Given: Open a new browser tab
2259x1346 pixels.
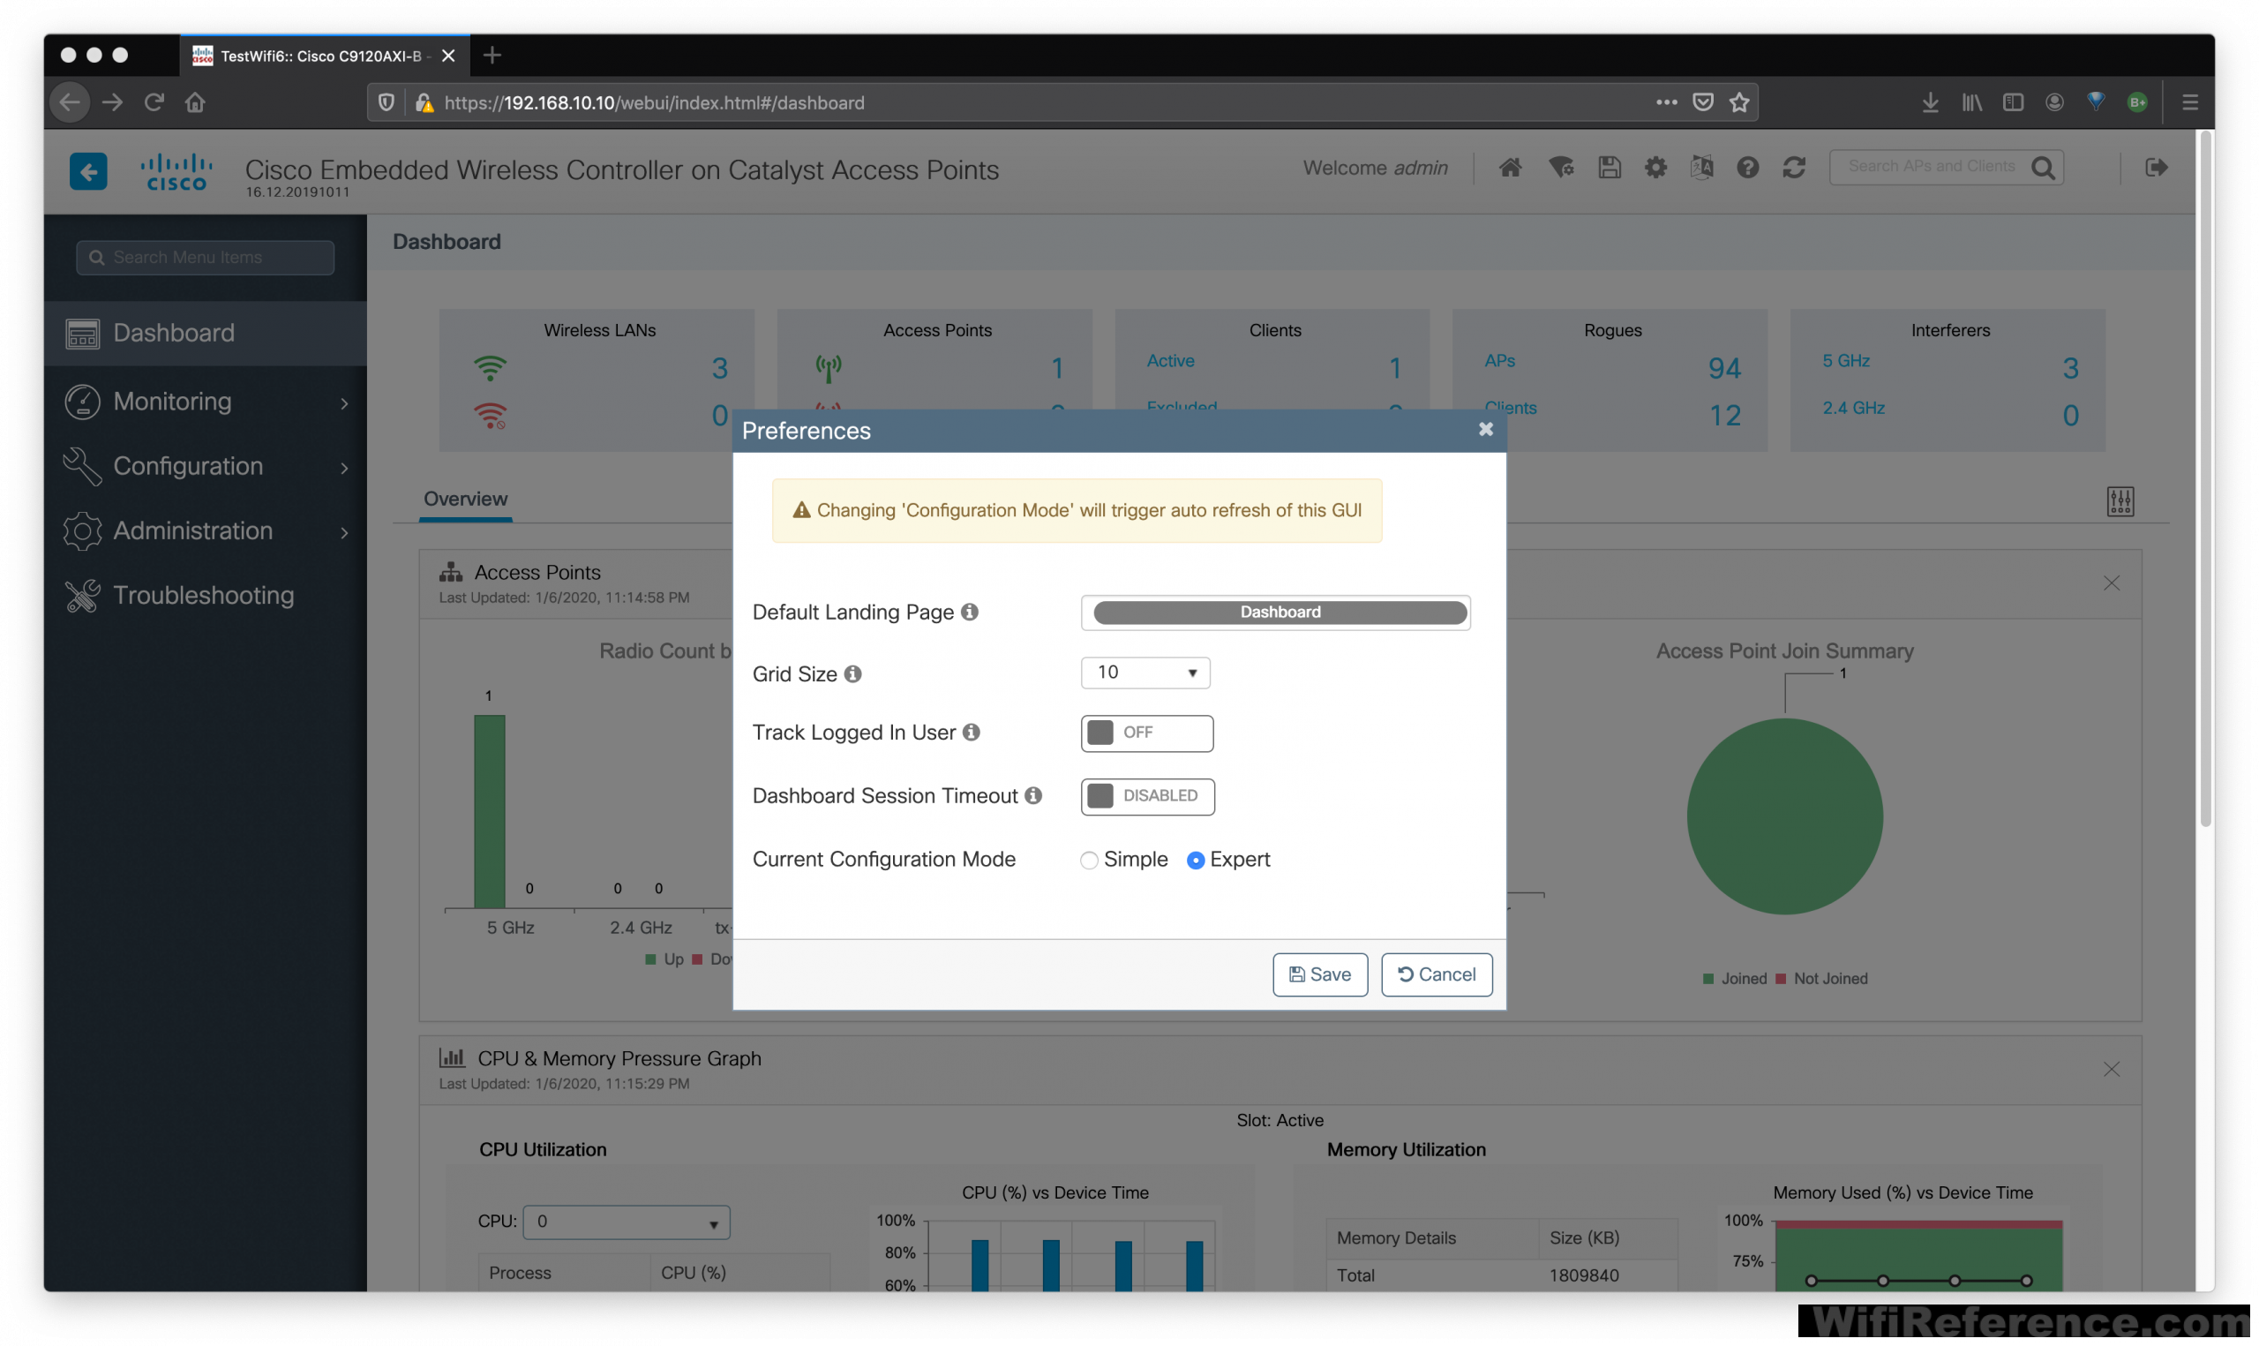Looking at the screenshot, I should pos(492,56).
